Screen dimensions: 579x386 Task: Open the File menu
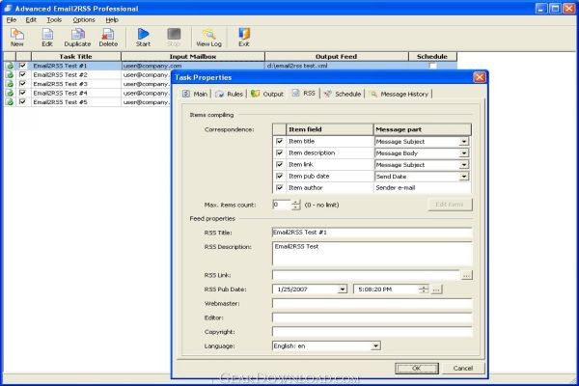11,20
